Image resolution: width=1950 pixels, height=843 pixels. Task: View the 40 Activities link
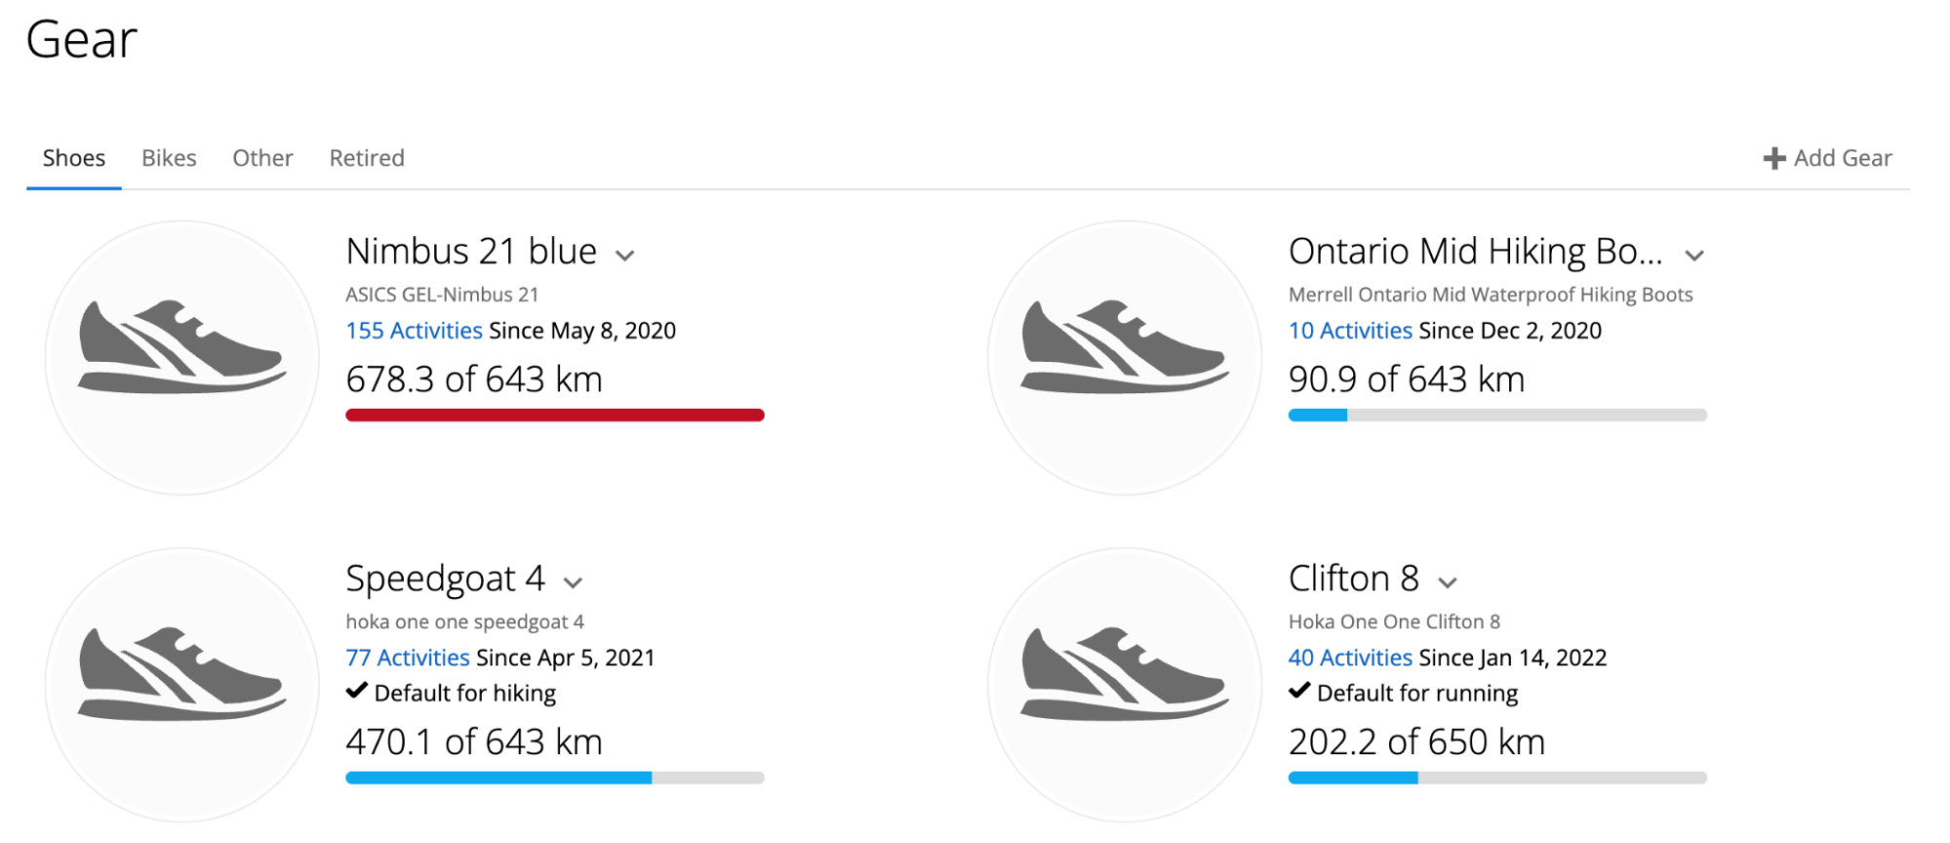[x=1350, y=658]
